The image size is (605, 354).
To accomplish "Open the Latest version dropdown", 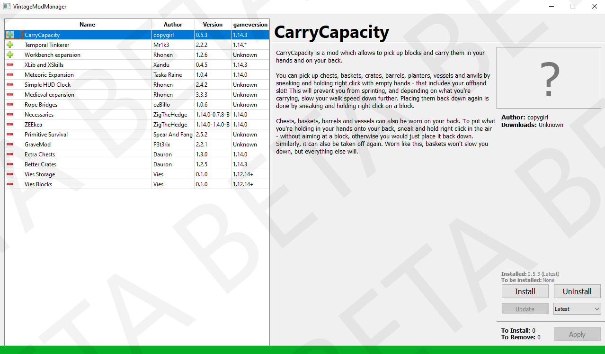I will (x=577, y=309).
